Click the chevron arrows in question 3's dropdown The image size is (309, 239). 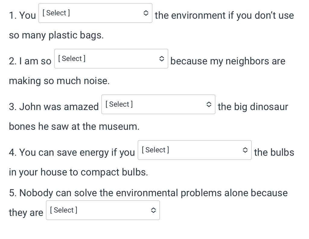[x=209, y=104]
